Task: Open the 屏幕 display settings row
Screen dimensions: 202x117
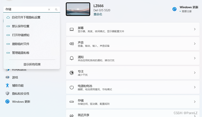Action: point(133,29)
